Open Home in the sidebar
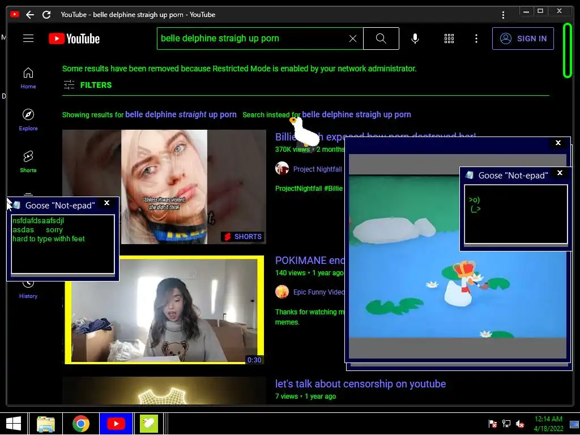The image size is (580, 435). coord(28,78)
